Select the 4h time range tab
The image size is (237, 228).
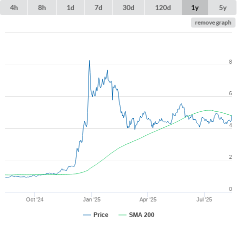(x=14, y=8)
